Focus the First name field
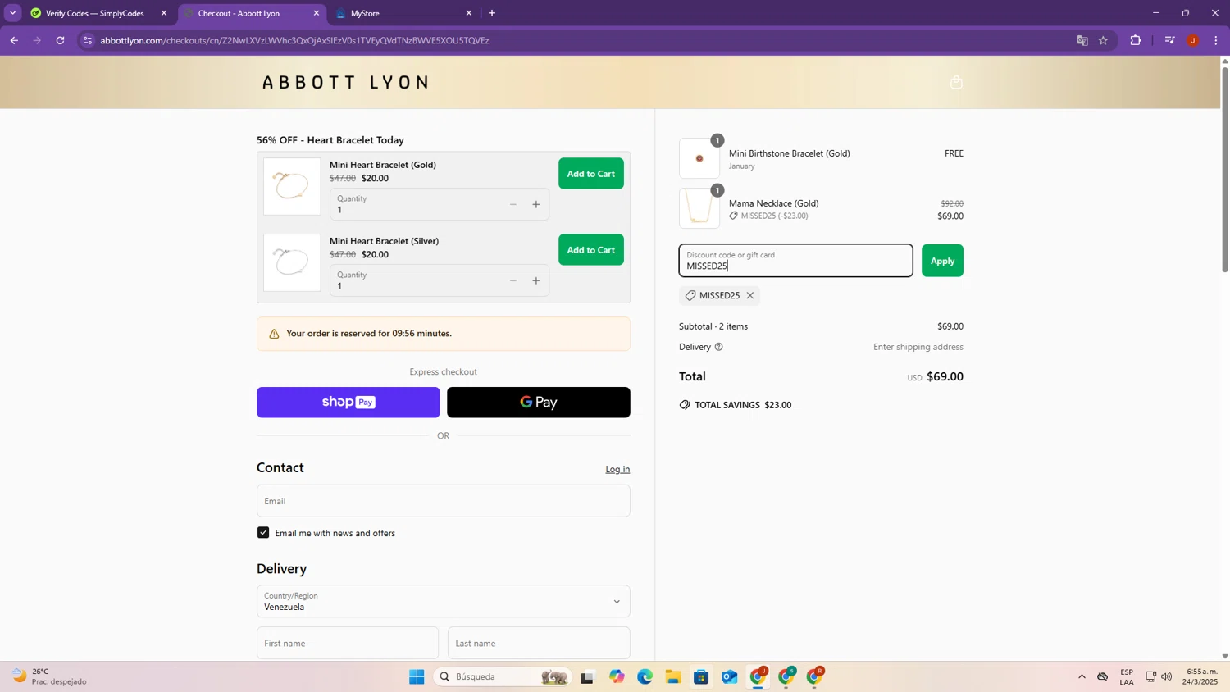 coord(348,643)
